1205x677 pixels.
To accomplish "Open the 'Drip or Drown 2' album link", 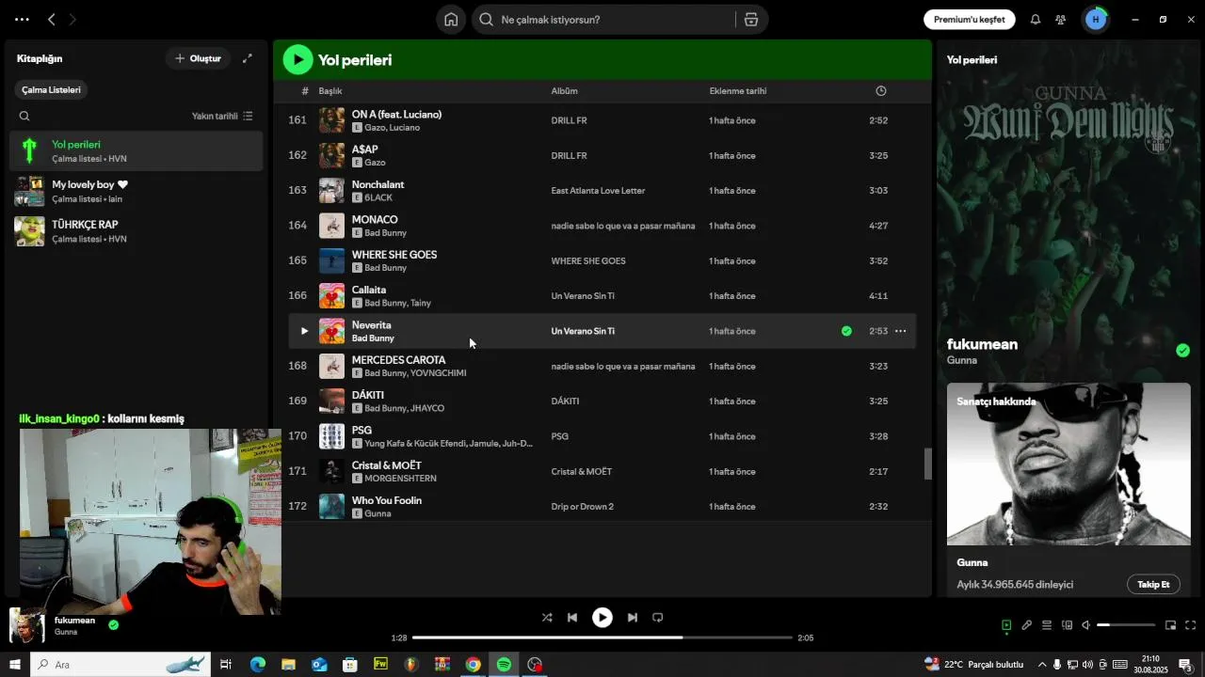I will click(583, 507).
